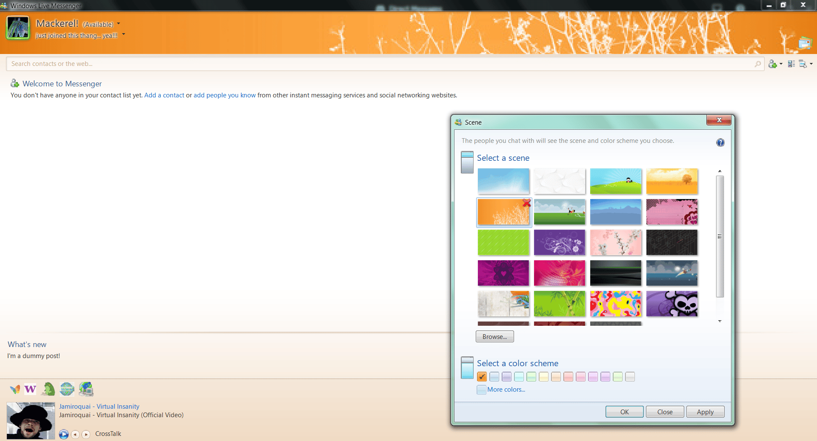Expand the show menu dropdown arrow

pyautogui.click(x=811, y=64)
